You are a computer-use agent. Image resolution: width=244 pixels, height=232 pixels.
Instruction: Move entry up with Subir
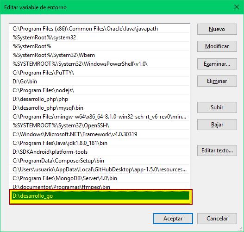(217, 107)
